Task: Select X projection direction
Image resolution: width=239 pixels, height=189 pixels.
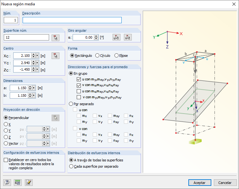Action: tap(7, 124)
